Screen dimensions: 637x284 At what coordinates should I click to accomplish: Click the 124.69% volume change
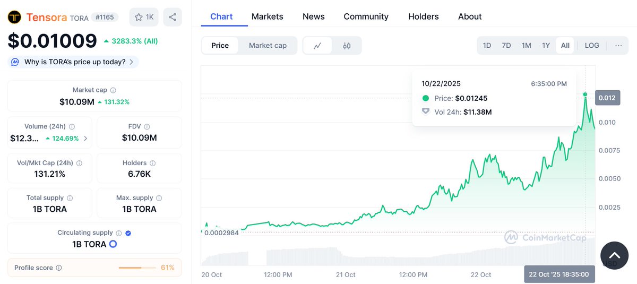[62, 139]
